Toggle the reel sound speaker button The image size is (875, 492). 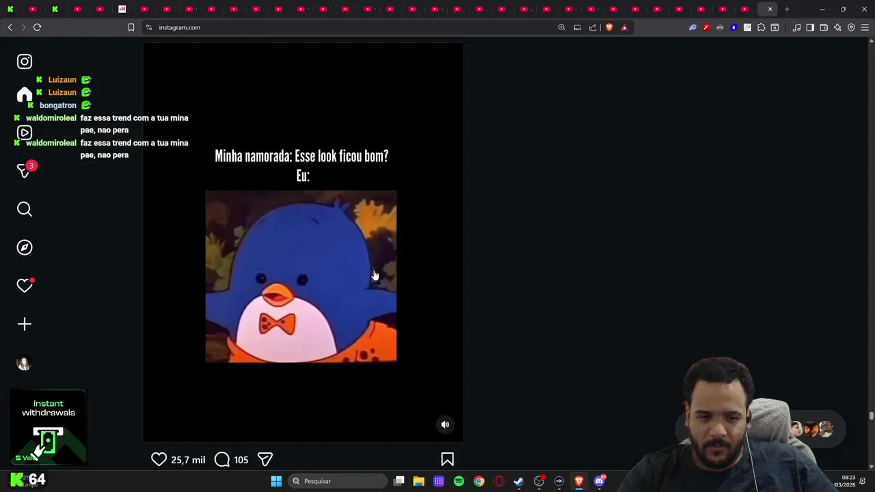click(445, 424)
